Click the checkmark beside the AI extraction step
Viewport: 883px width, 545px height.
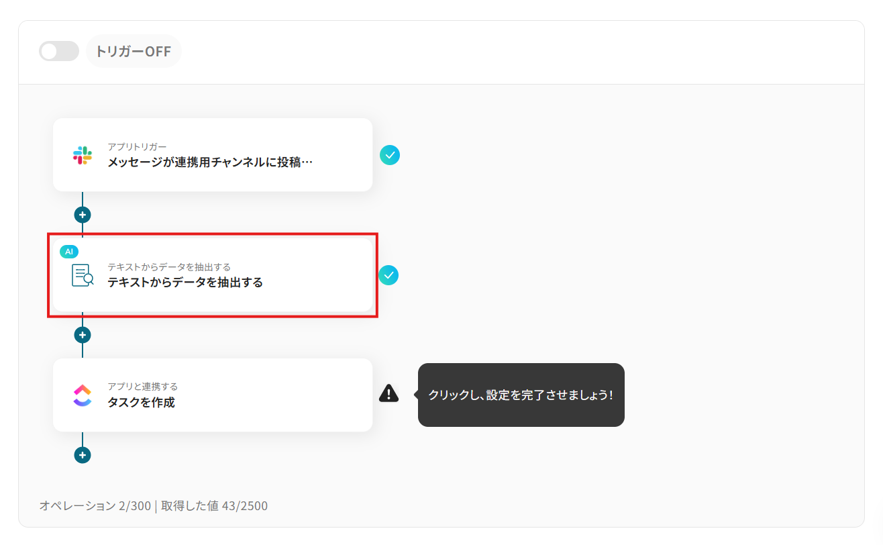[x=389, y=275]
